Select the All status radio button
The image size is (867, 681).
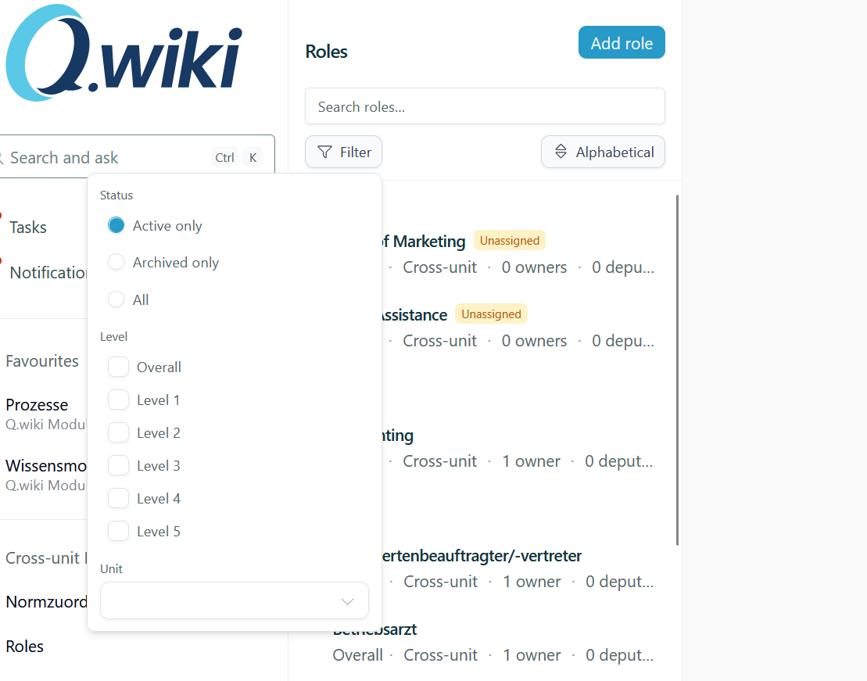click(116, 299)
